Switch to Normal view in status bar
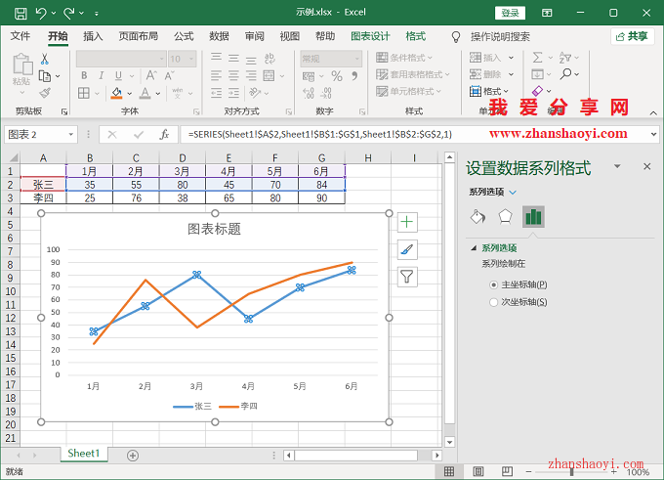This screenshot has width=664, height=480. tap(449, 471)
